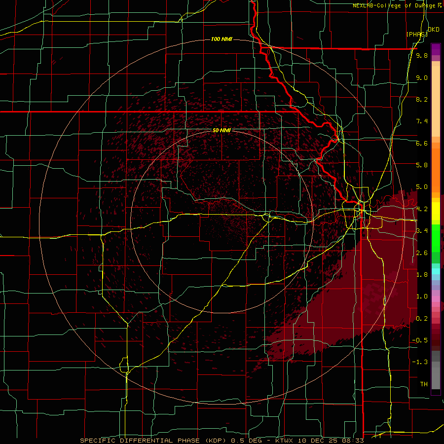Viewport: 444px width, 444px height.
Task: Click the 6.6 scale value
Action: 422,143
